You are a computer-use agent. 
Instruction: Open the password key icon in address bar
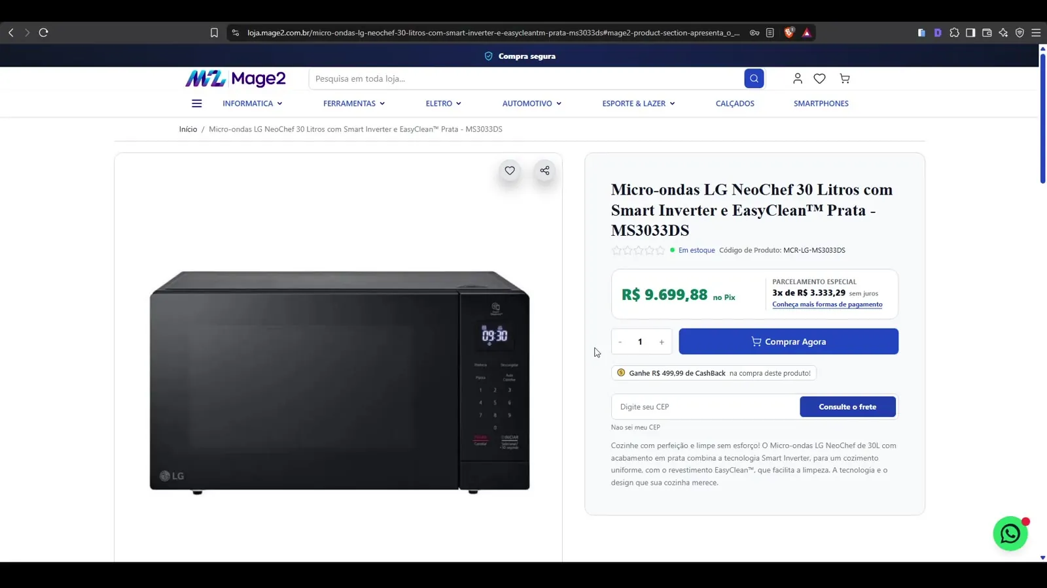(x=754, y=33)
